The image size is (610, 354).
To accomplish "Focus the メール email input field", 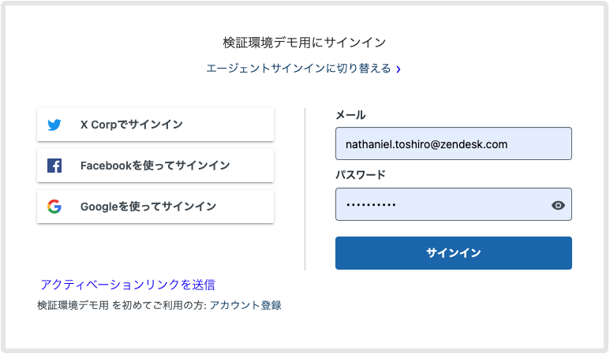I will (x=453, y=144).
